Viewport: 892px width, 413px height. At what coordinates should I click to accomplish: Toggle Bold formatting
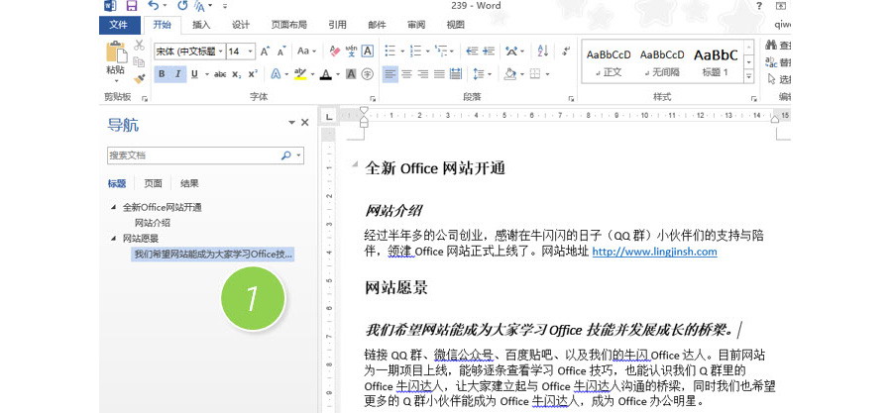(x=162, y=74)
